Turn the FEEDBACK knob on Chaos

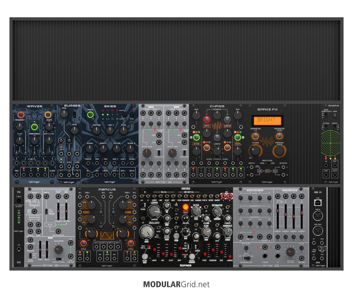pyautogui.click(x=217, y=115)
